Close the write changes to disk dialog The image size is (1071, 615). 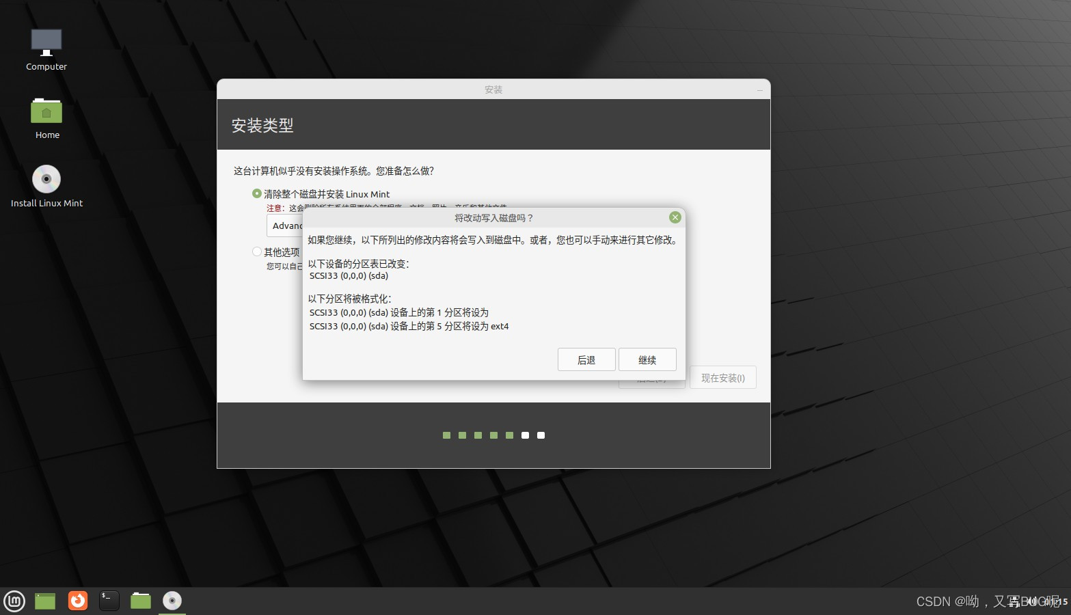675,217
